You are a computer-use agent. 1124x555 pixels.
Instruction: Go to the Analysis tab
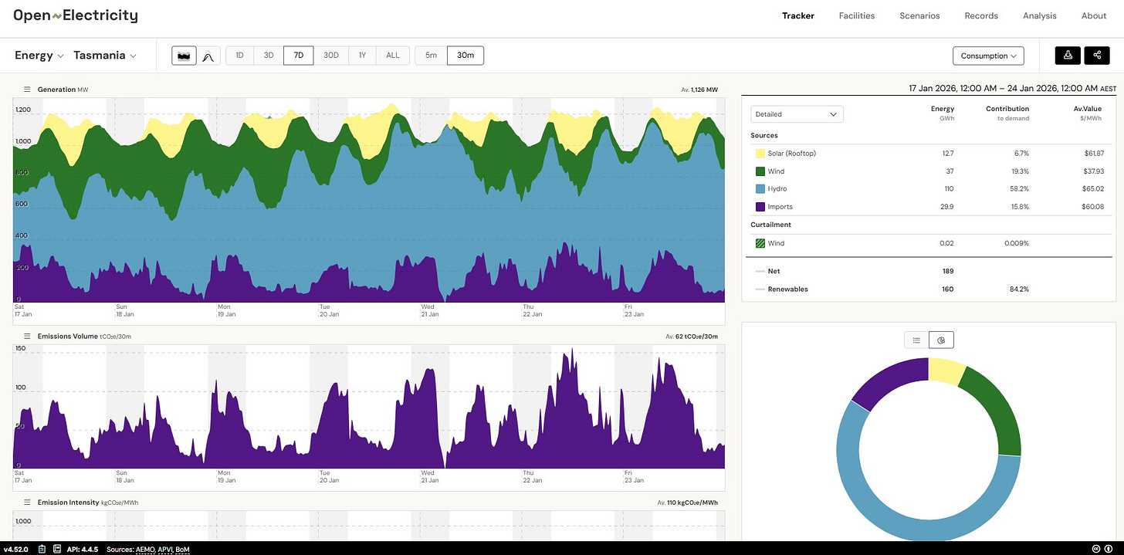[1040, 15]
